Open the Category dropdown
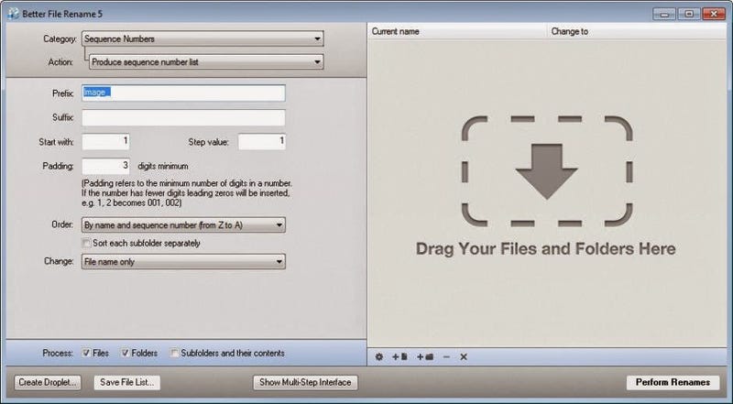 pos(202,38)
